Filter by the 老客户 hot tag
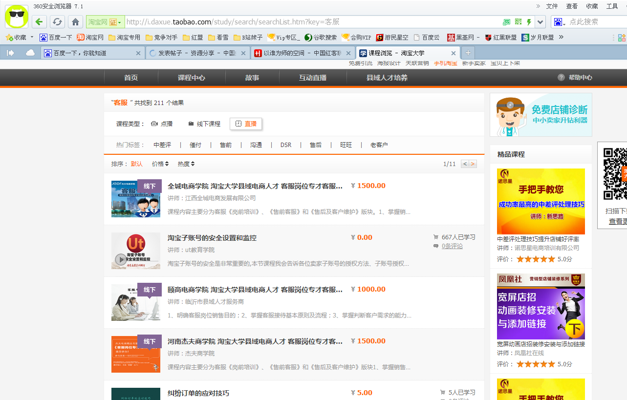Screen dimensions: 627x400 379,145
